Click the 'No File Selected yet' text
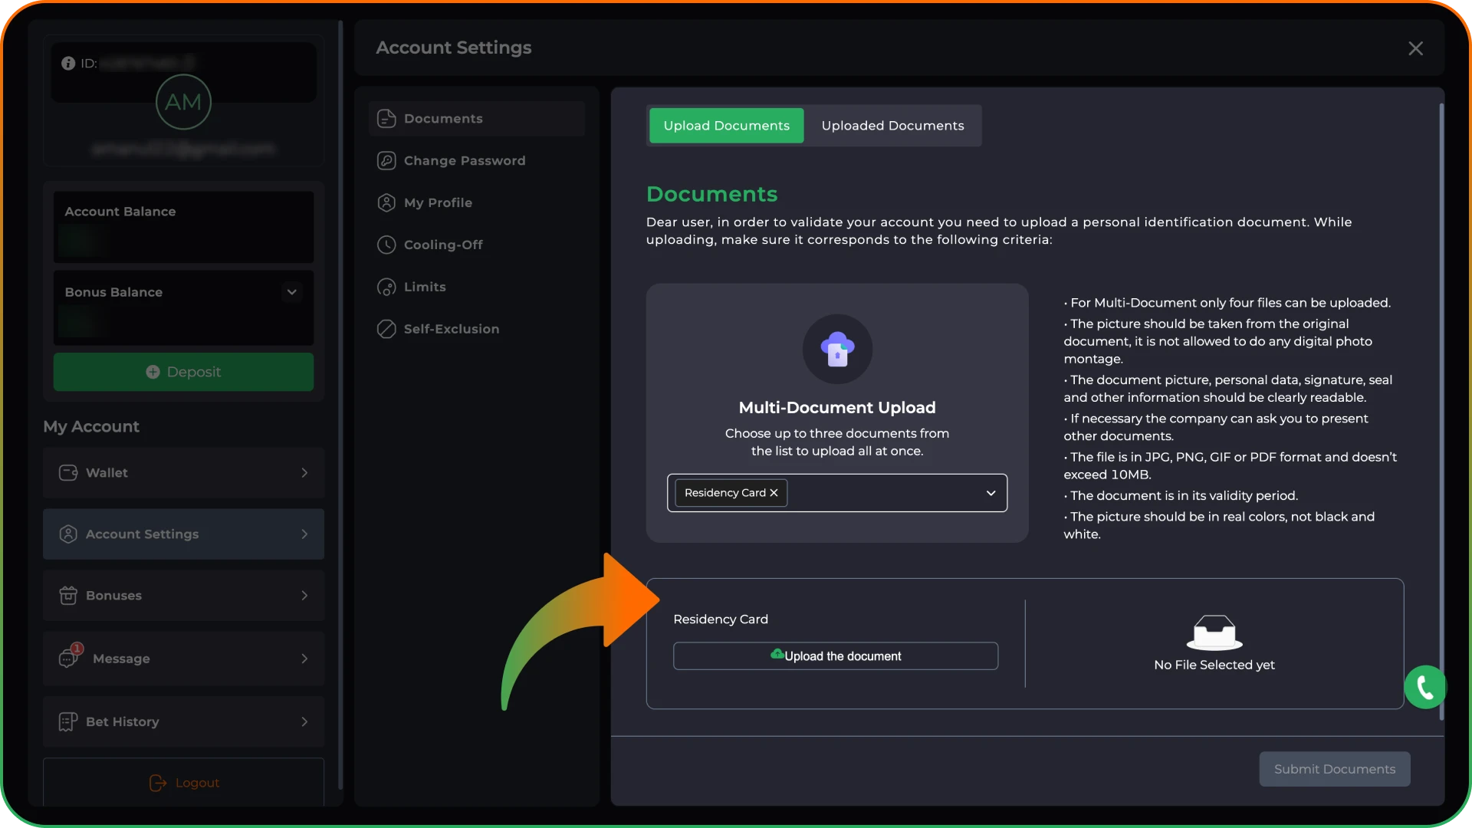Viewport: 1472px width, 828px height. [x=1214, y=665]
